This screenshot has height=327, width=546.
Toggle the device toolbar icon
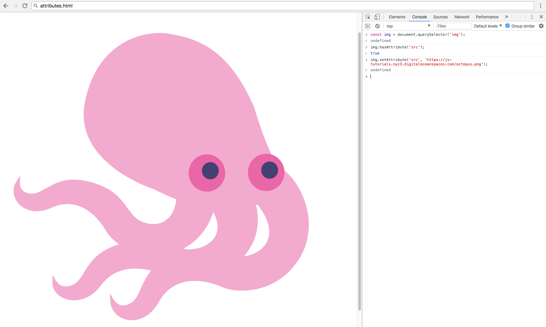tap(377, 17)
